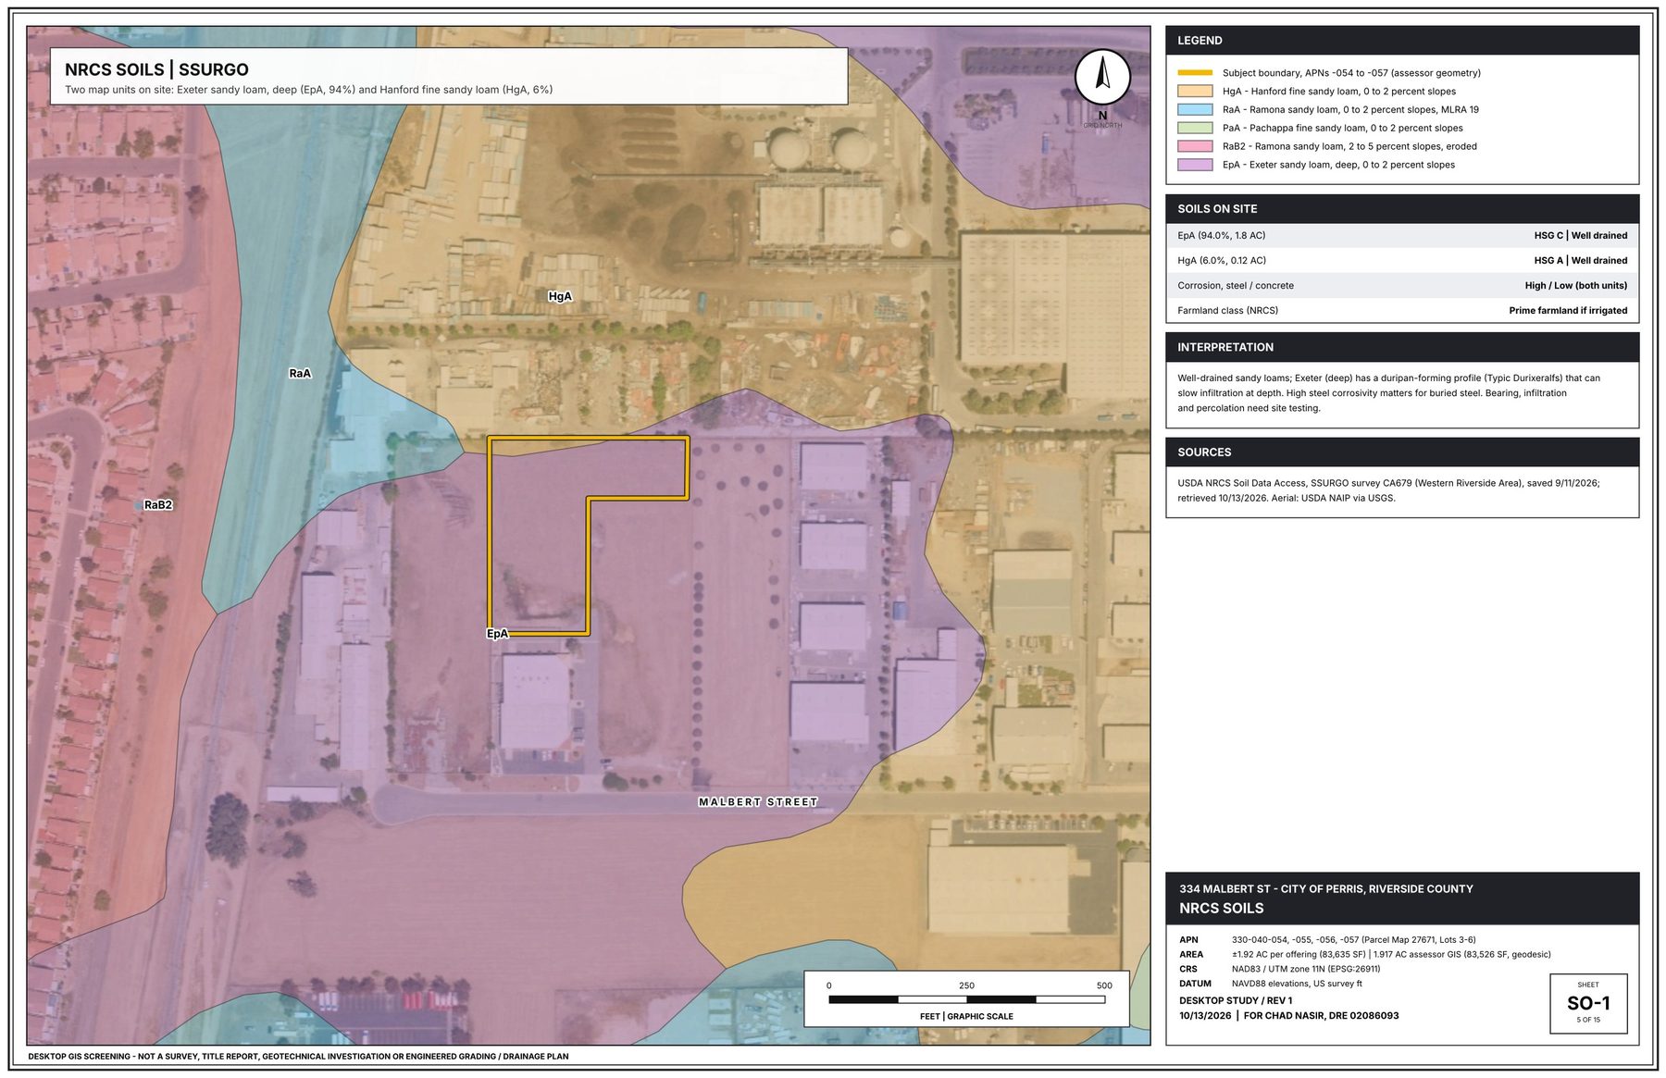Click the HgA Hanford legend color swatch
This screenshot has width=1666, height=1078.
point(1195,92)
